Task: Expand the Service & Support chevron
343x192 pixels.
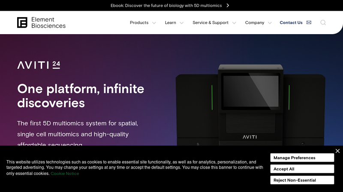Action: 234,23
